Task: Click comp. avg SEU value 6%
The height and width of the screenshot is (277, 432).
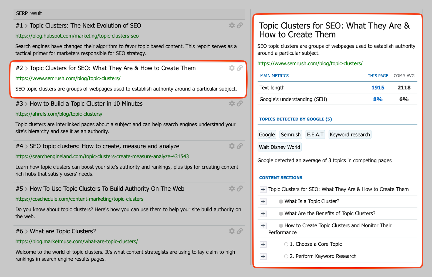Action: pos(404,99)
